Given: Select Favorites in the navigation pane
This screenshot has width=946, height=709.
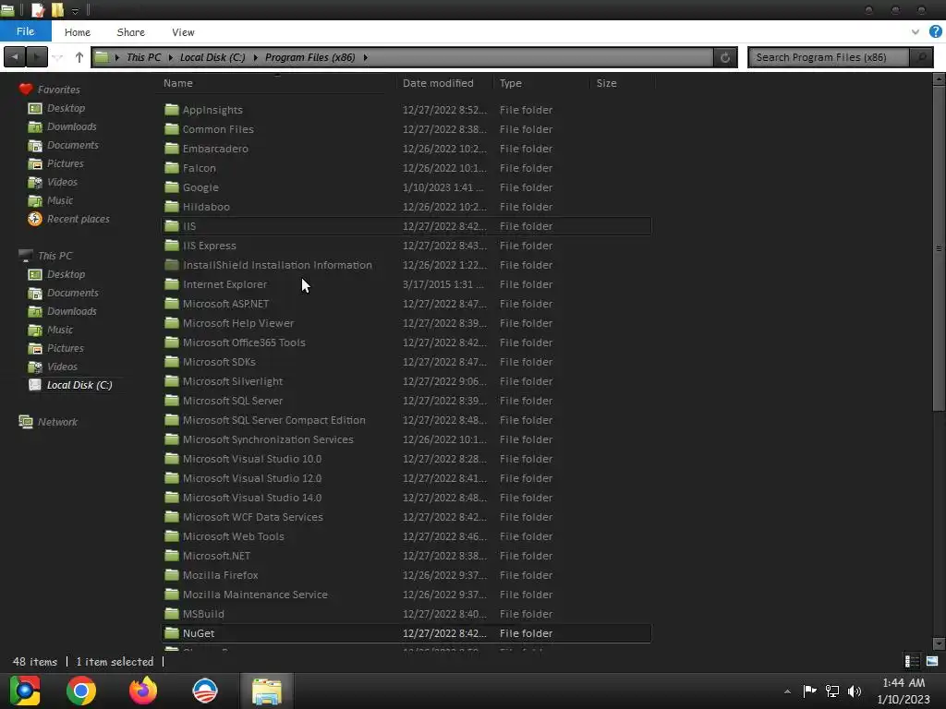Looking at the screenshot, I should [x=58, y=90].
